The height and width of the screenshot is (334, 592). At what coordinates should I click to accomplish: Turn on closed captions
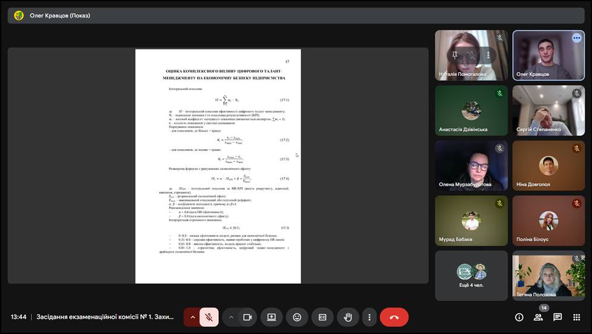pos(322,317)
